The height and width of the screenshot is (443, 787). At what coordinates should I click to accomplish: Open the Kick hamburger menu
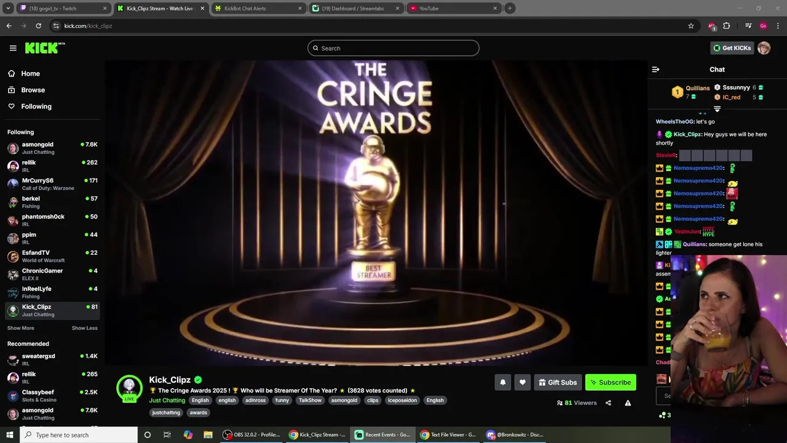pyautogui.click(x=13, y=48)
